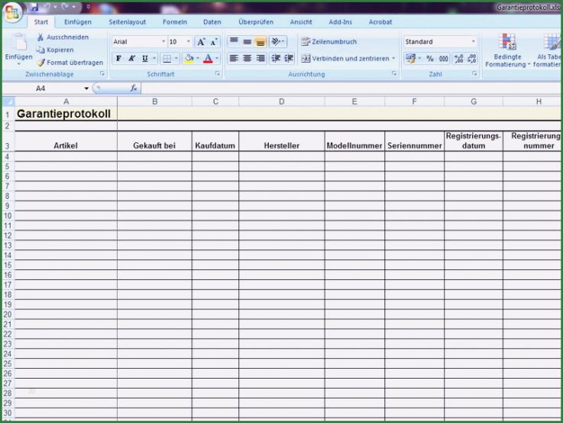Expand the Verbinden und zentrieren dropdown arrow

click(x=394, y=58)
